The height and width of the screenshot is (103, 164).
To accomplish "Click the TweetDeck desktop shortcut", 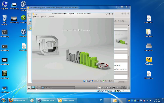I will (149, 61).
